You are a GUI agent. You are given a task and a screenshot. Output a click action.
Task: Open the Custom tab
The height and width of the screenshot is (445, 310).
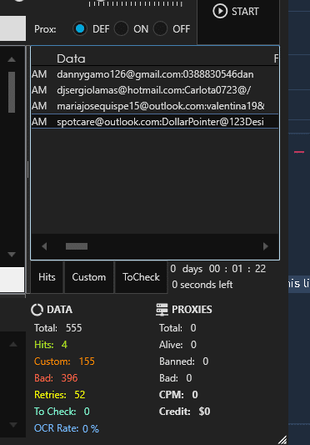[x=89, y=277]
